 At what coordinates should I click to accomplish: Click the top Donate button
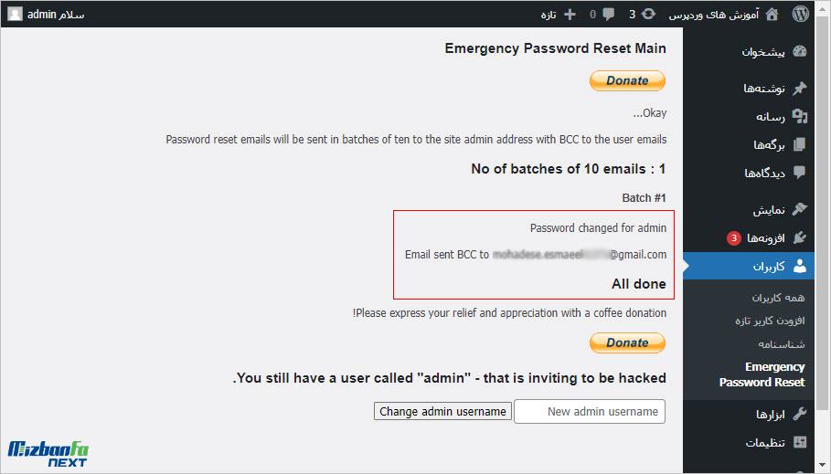(x=627, y=80)
